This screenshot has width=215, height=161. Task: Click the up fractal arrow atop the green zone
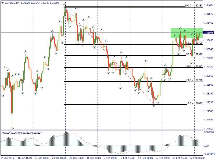[180, 28]
